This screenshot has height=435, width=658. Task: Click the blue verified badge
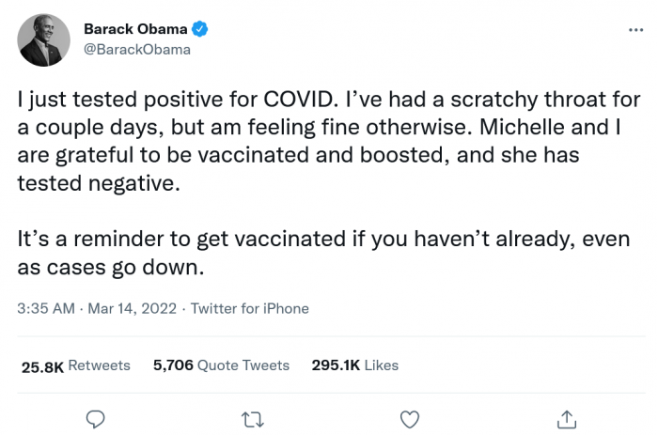click(200, 30)
